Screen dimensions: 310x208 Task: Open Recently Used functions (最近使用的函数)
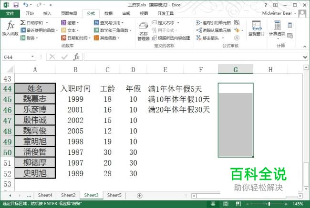click(39, 30)
